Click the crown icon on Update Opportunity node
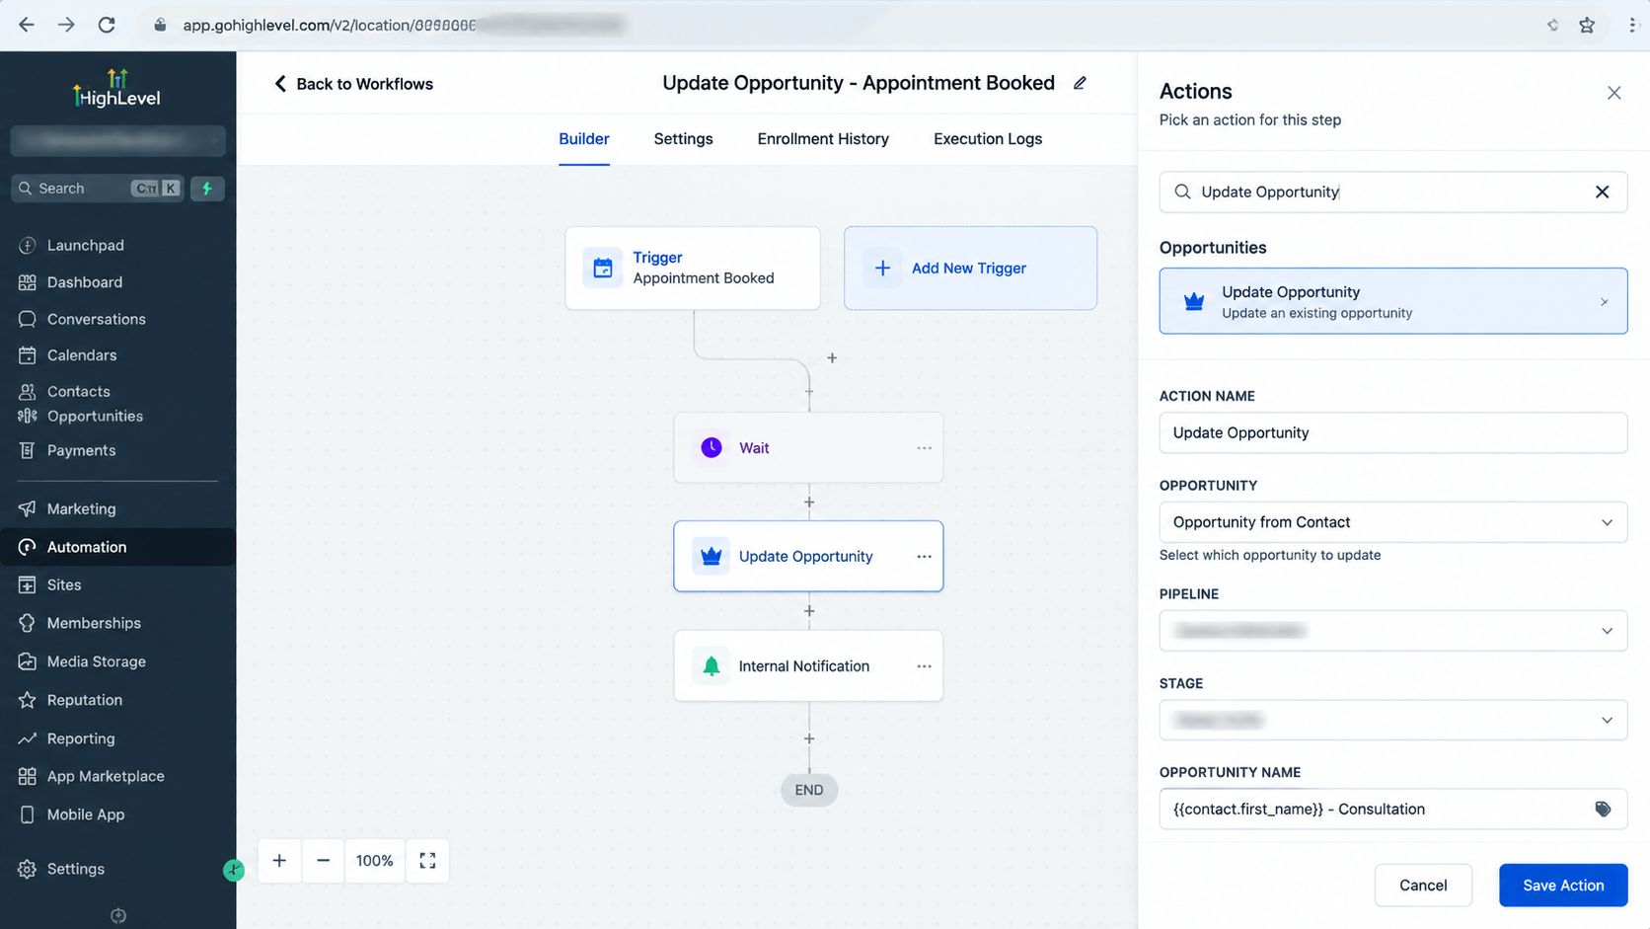Screen dimensions: 1650x929 coord(711,556)
